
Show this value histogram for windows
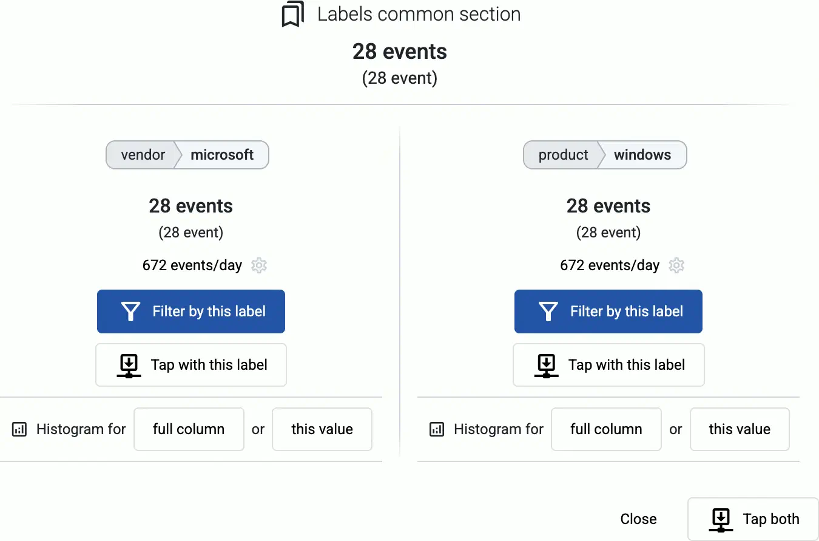tap(740, 429)
